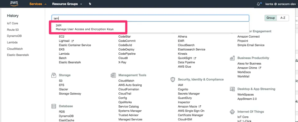Open the CloudFormation service link
Screen dimensions: 298x122
[129, 89]
